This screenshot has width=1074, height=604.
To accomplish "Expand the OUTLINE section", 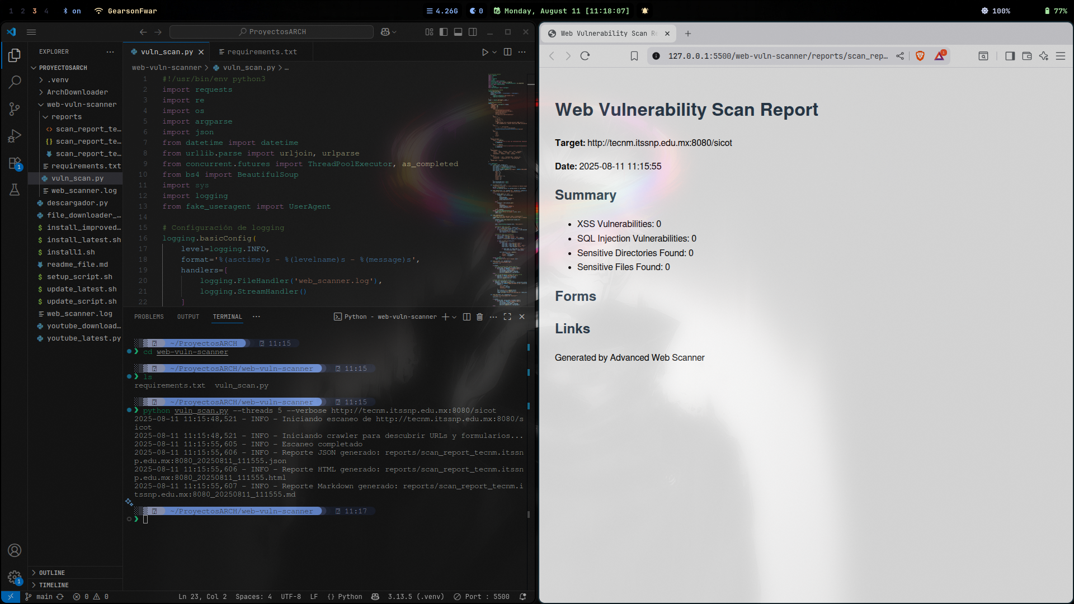I will point(75,573).
